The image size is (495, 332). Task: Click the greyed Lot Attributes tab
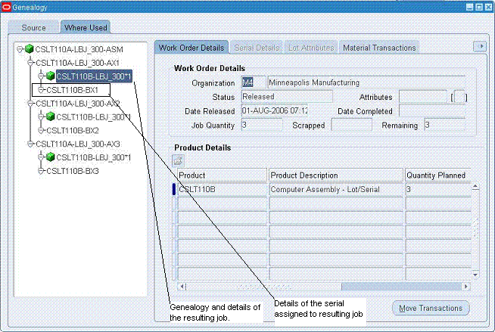(x=311, y=48)
